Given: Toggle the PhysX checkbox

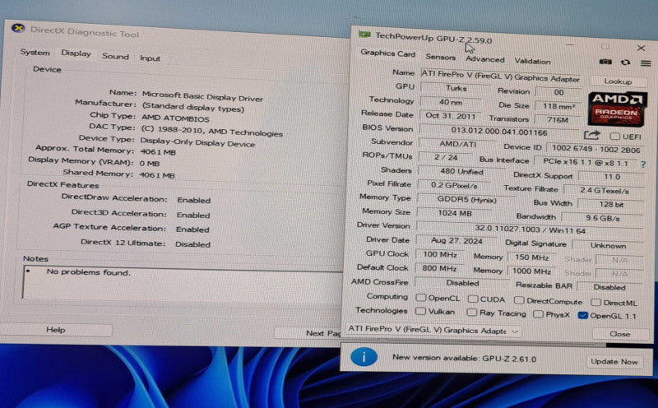Looking at the screenshot, I should (x=538, y=314).
